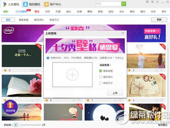
Task: Switch to the 我的壁纸 tab
Action: (x=32, y=4)
